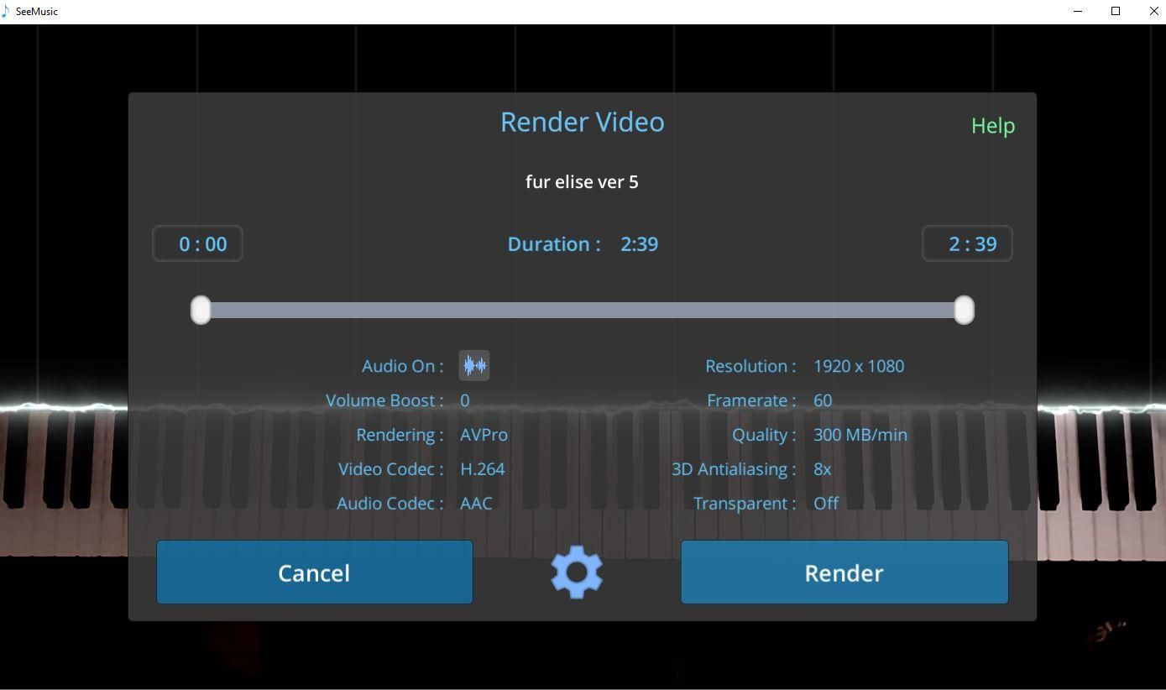
Task: Edit the 0:00 start time field
Action: (197, 243)
